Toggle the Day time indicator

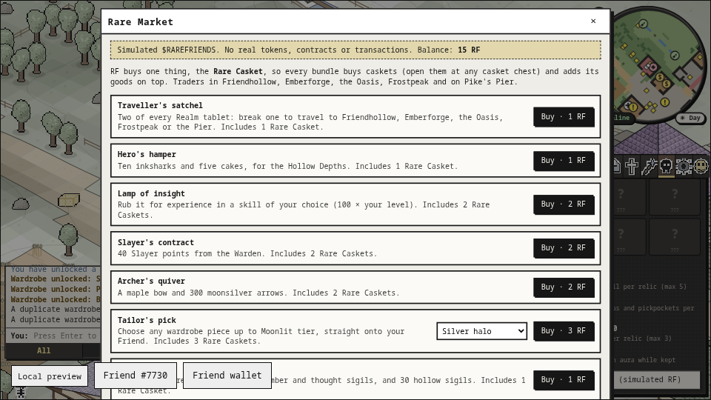click(690, 118)
